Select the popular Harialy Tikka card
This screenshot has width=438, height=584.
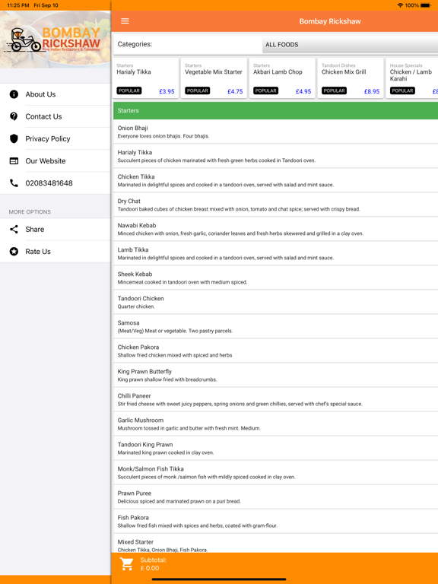pos(146,78)
